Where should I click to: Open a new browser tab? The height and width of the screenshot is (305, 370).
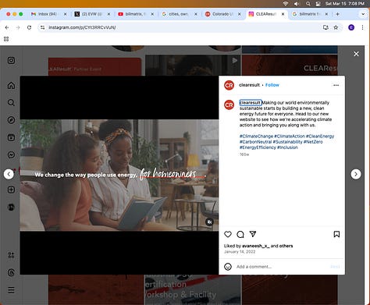(x=337, y=14)
